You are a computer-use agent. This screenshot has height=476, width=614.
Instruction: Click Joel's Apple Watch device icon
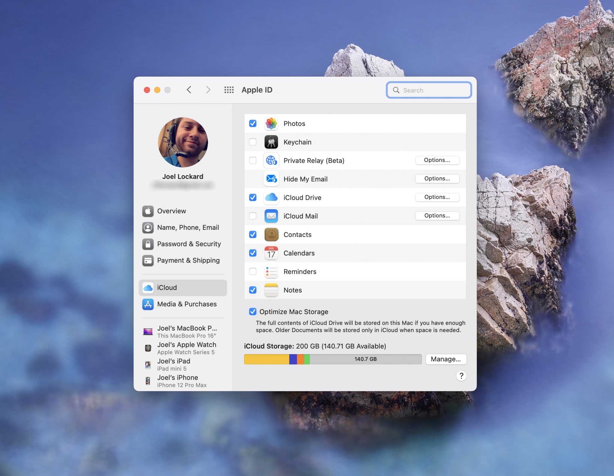(148, 348)
